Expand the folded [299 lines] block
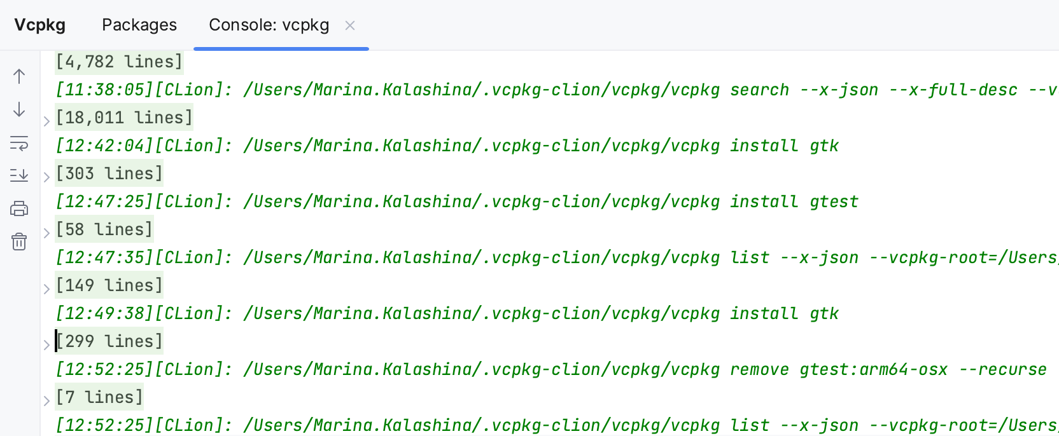Image resolution: width=1059 pixels, height=436 pixels. [46, 344]
